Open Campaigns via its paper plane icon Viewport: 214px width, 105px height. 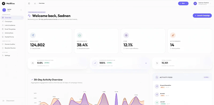tap(3, 22)
